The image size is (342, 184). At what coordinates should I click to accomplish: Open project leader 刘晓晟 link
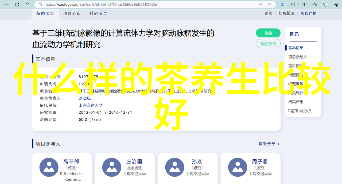pos(85,98)
